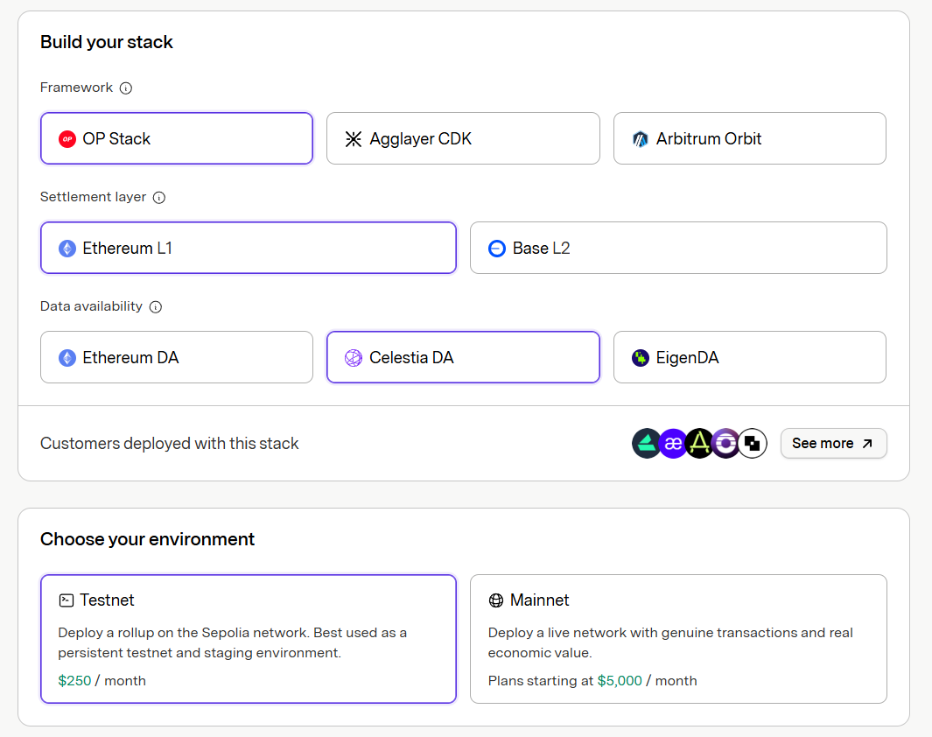This screenshot has width=932, height=737.
Task: Click the terminal icon on the Testnet card
Action: click(68, 600)
